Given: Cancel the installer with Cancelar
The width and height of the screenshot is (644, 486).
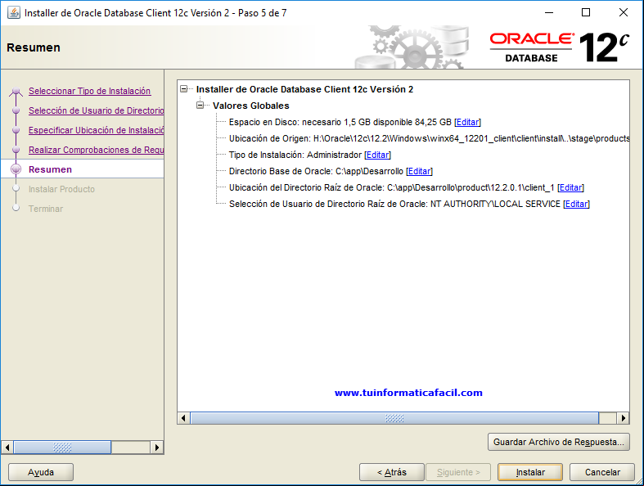Looking at the screenshot, I should point(602,472).
